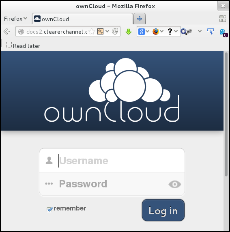Bookmark this page with the star icon

point(92,32)
